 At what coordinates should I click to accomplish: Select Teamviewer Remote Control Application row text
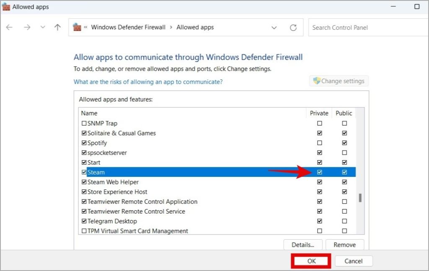(x=142, y=202)
